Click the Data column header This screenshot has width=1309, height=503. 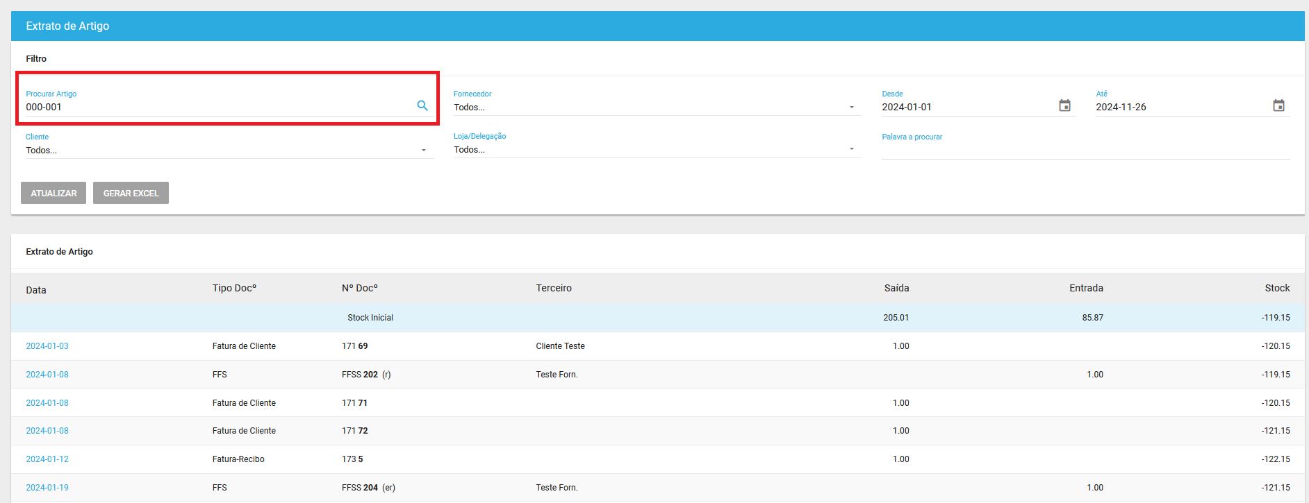(x=36, y=290)
